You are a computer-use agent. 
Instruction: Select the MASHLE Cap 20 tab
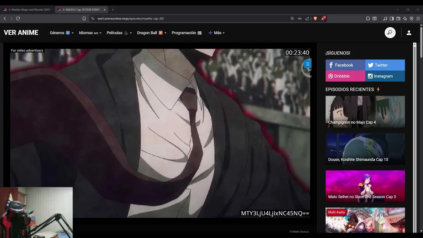81,10
